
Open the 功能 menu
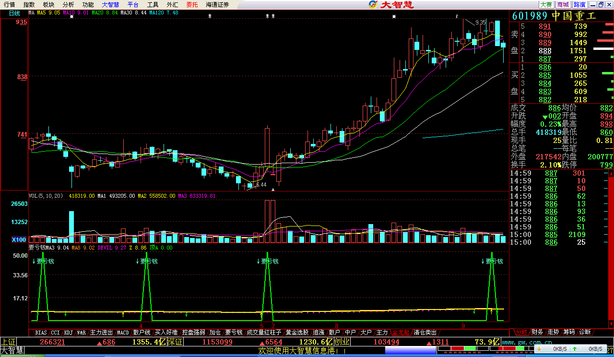pyautogui.click(x=88, y=5)
